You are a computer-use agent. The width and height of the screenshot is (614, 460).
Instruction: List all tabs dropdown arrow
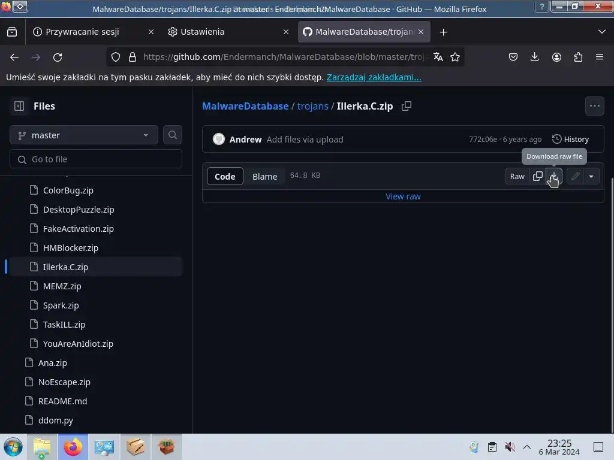click(602, 32)
